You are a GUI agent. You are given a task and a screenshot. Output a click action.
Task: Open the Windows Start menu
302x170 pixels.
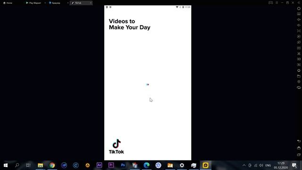[x=6, y=165]
